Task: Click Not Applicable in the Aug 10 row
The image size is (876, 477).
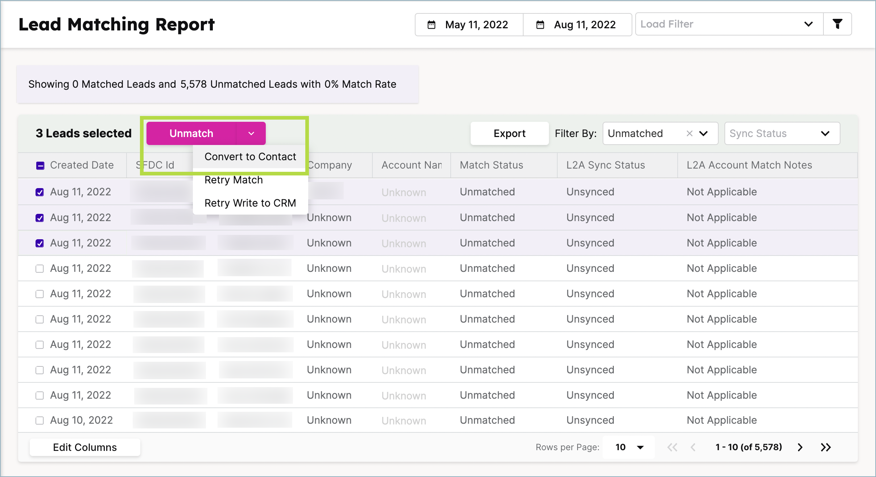Action: pos(722,420)
